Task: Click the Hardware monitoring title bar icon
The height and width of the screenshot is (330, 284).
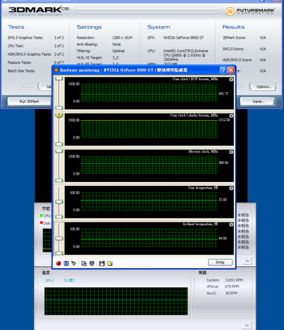Action: click(56, 70)
